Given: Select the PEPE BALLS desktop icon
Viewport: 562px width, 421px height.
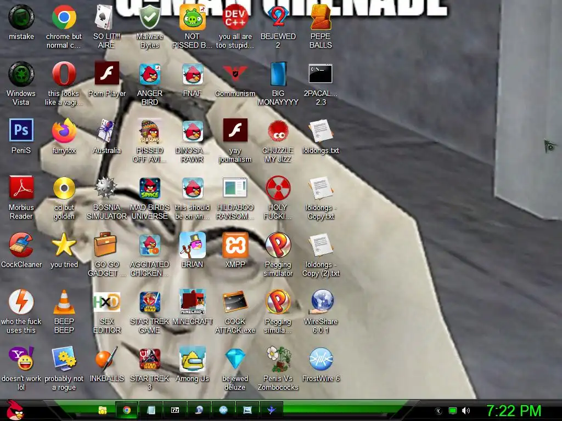Looking at the screenshot, I should click(321, 17).
